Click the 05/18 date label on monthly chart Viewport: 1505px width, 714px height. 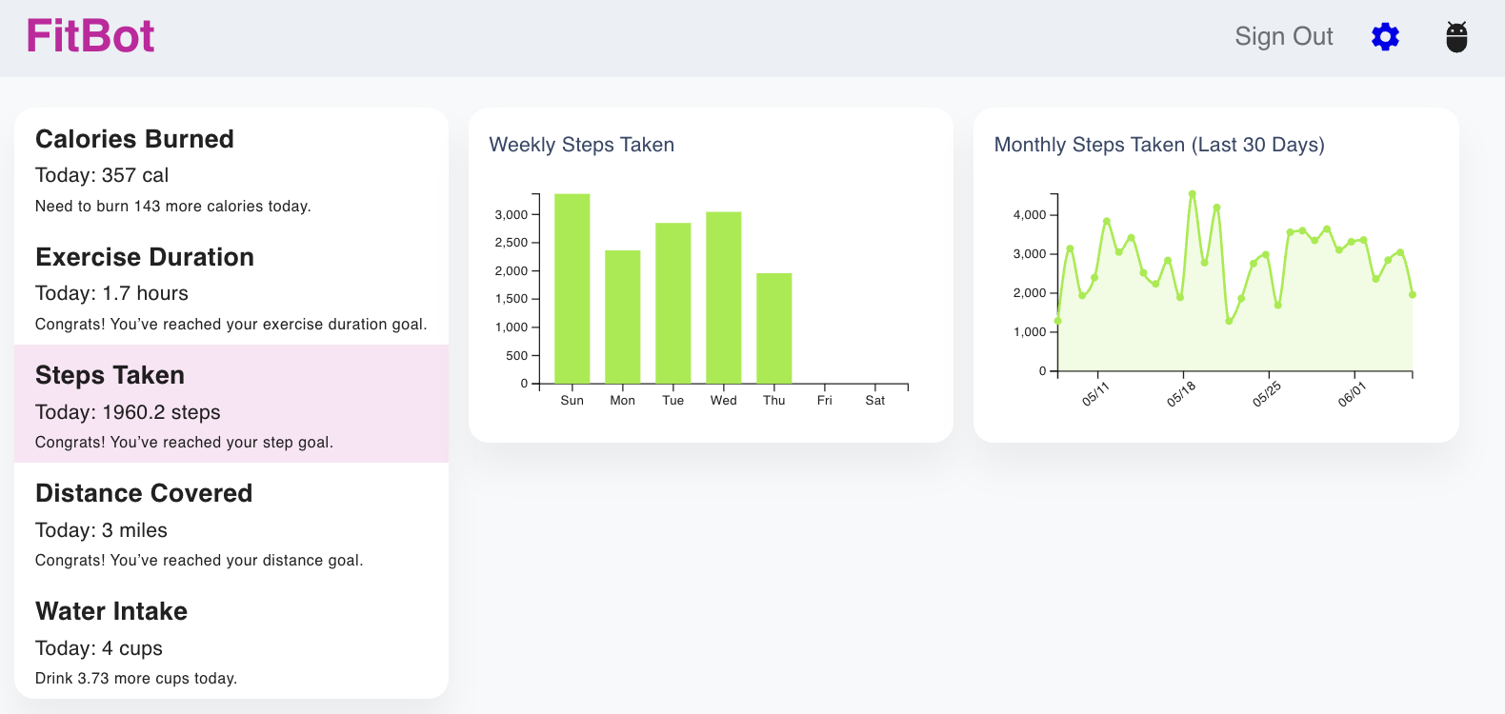pyautogui.click(x=1181, y=394)
